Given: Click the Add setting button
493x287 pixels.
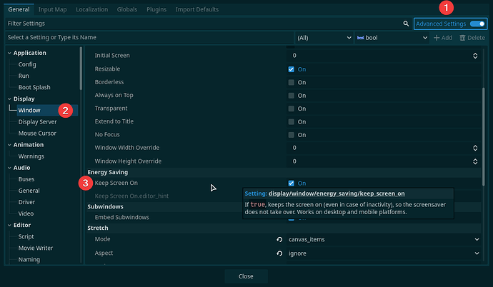Looking at the screenshot, I should click(443, 38).
